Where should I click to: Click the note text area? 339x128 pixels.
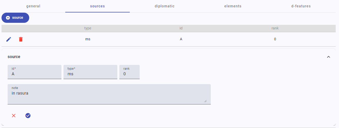[x=109, y=96]
